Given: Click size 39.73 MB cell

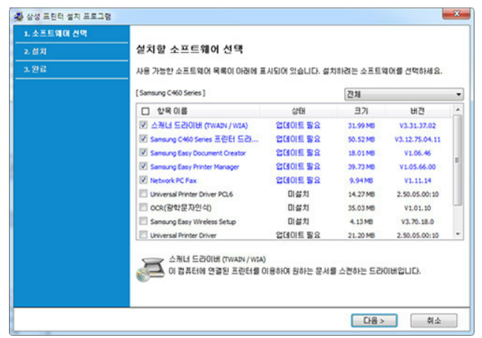Looking at the screenshot, I should tap(361, 167).
